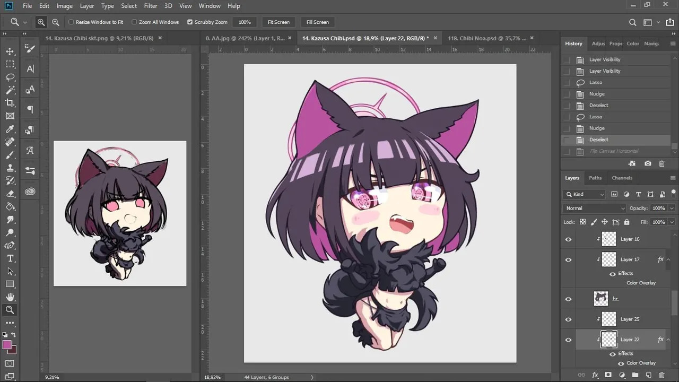679x382 pixels.
Task: Collapse Layer 22 effects list
Action: click(668, 340)
